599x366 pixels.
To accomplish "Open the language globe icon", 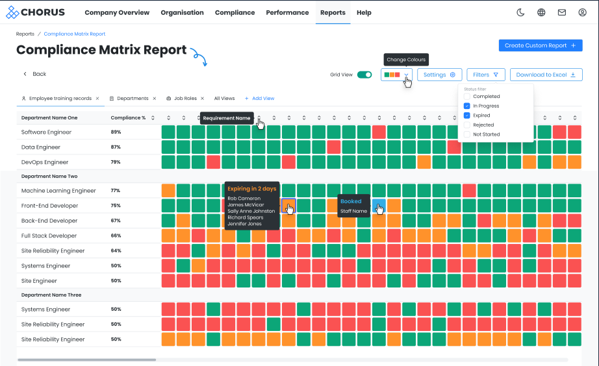I will click(541, 12).
